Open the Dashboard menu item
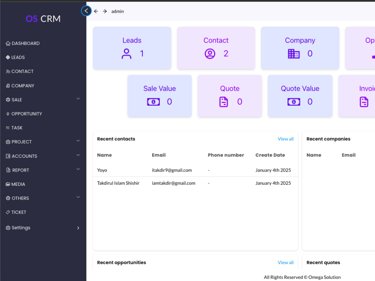This screenshot has width=375, height=281. coord(25,43)
